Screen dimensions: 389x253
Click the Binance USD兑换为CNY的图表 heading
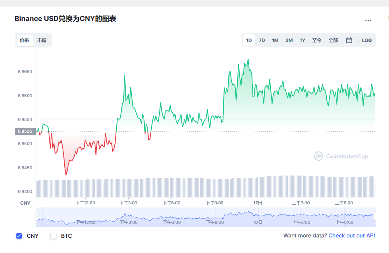coord(65,19)
